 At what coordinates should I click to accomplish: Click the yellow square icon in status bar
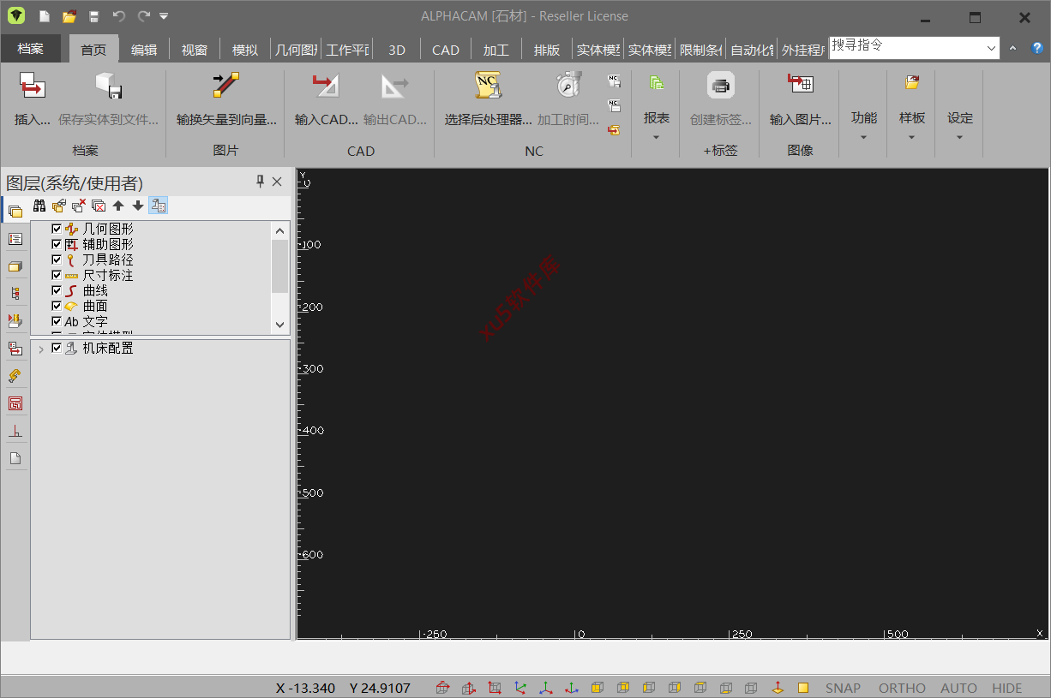pyautogui.click(x=803, y=688)
